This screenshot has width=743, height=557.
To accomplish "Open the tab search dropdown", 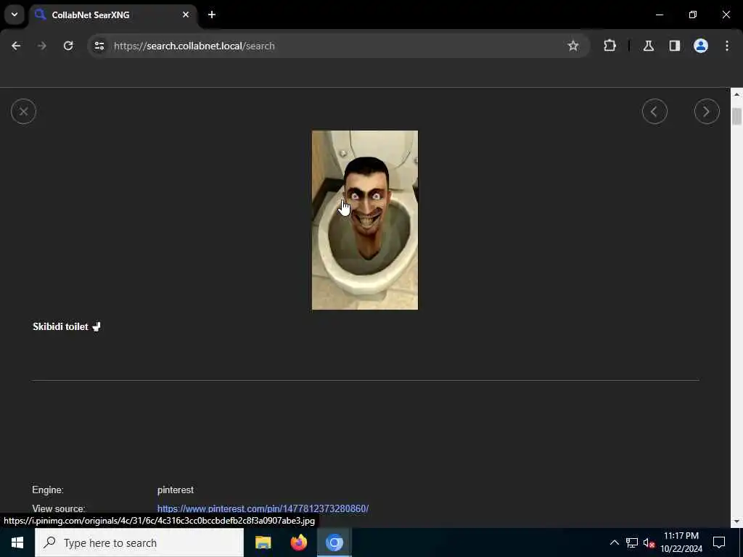I will (15, 15).
